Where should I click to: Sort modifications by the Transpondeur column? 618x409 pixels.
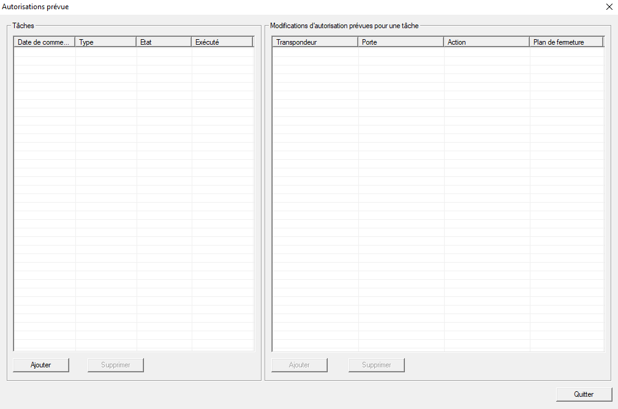pyautogui.click(x=315, y=42)
